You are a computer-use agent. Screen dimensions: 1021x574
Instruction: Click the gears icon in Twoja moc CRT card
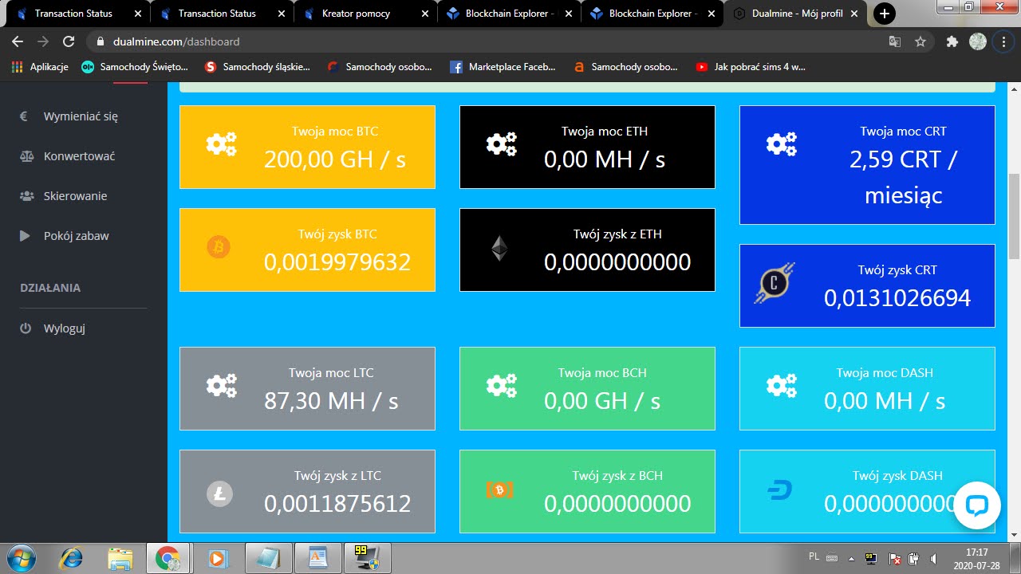coord(782,144)
